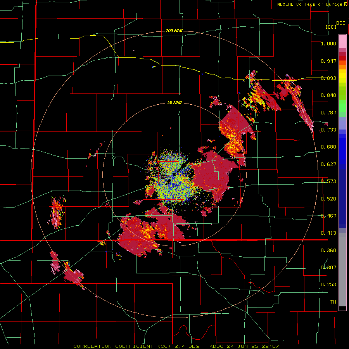Pick the gray lower section of color bar

point(342,270)
